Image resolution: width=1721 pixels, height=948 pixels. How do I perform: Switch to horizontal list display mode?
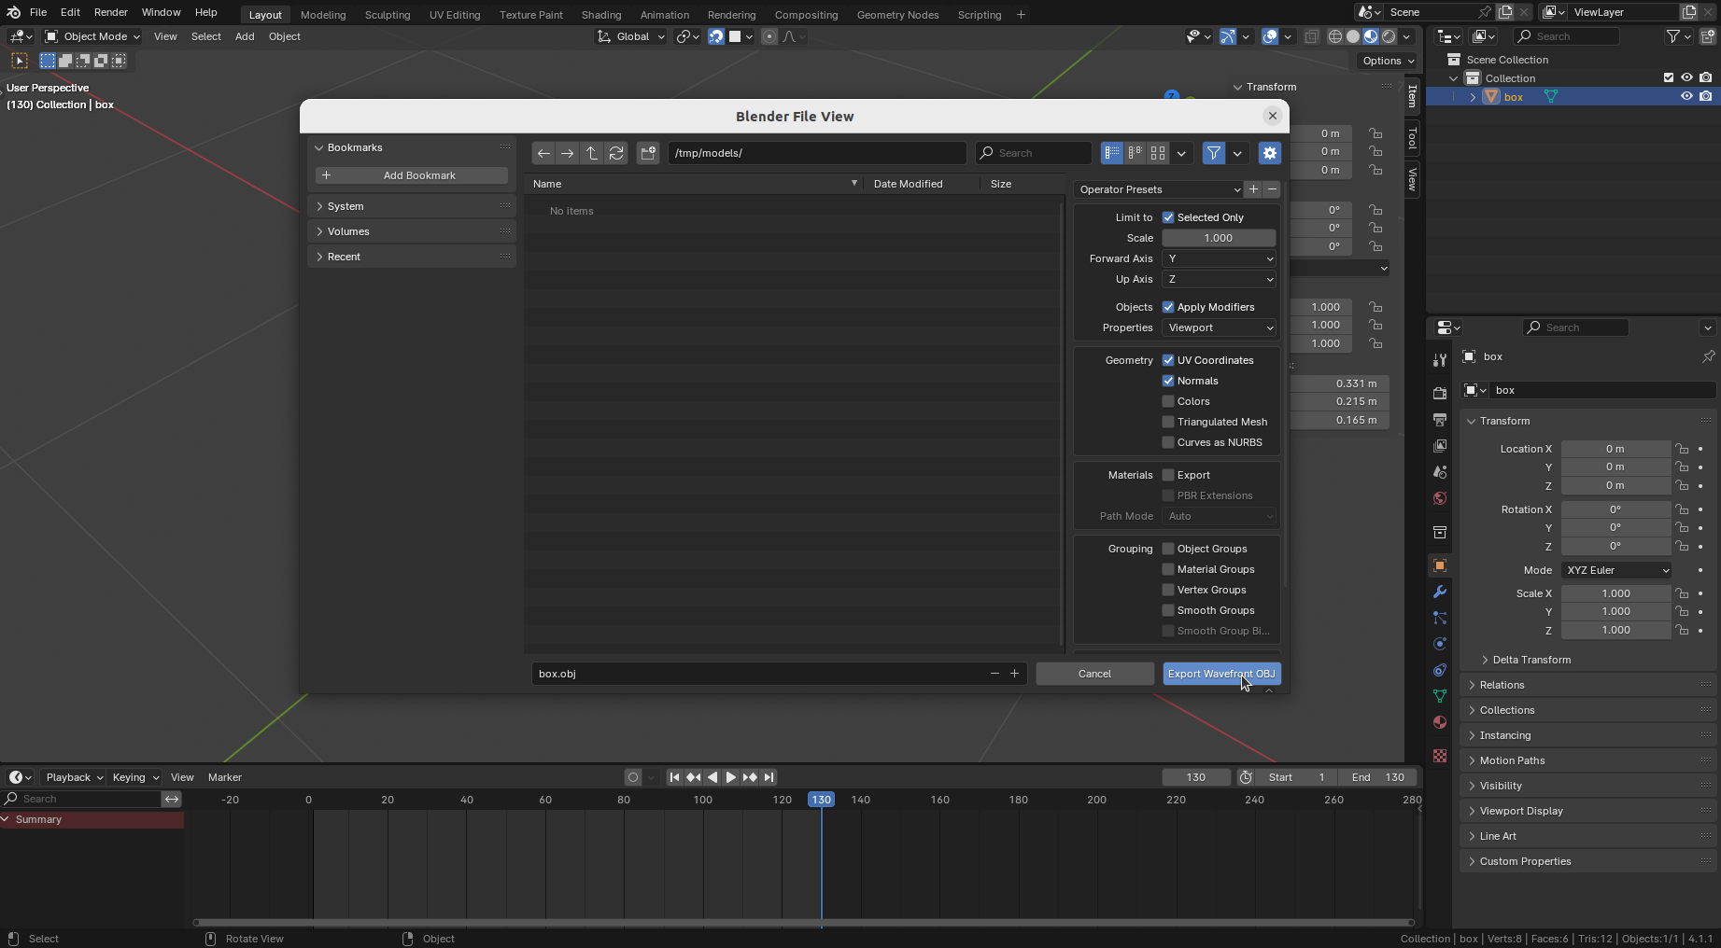1135,153
